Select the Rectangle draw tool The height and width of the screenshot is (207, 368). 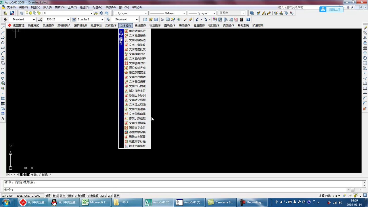3,48
